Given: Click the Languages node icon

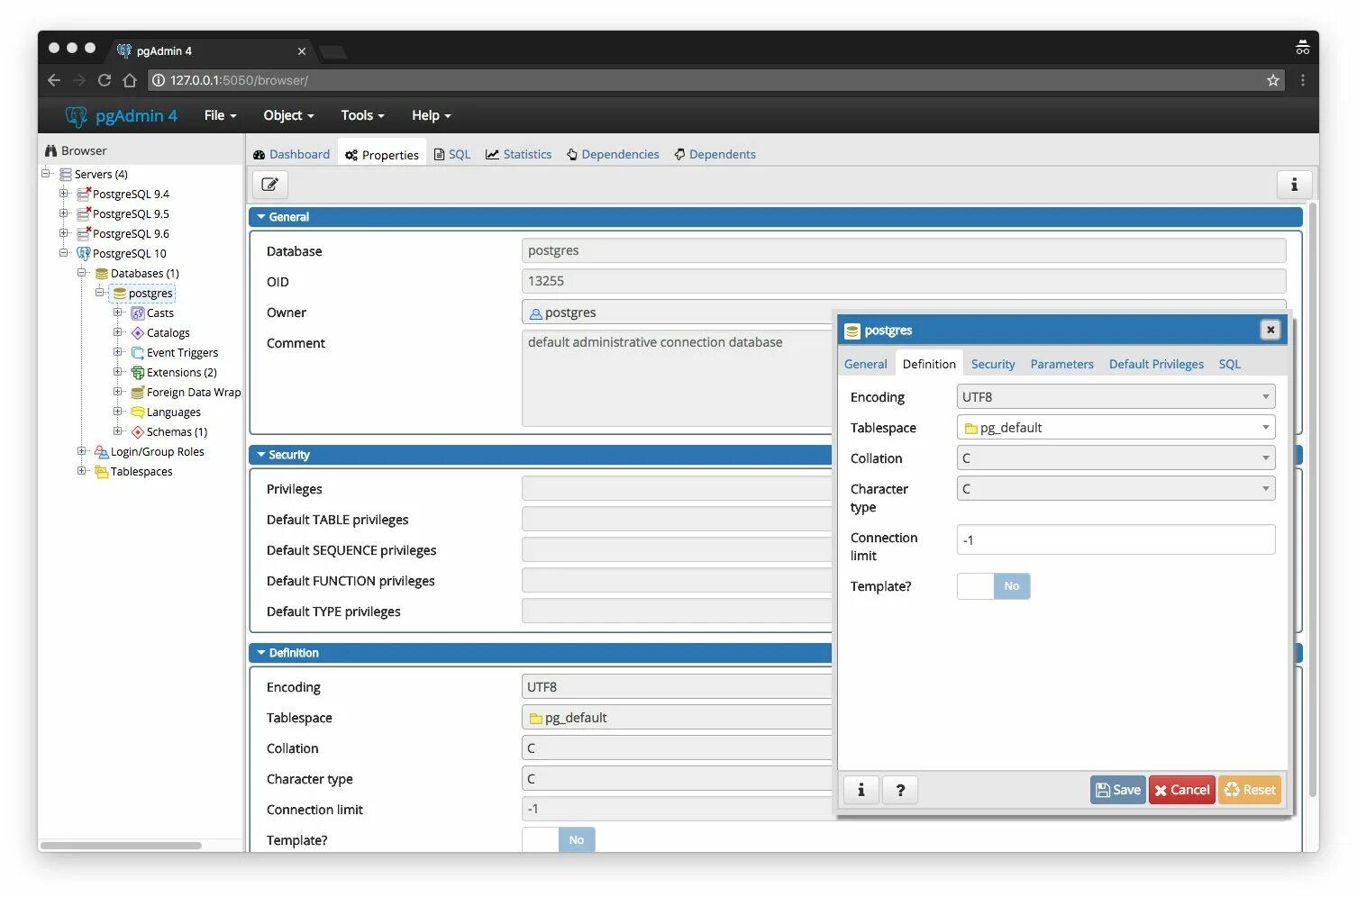Looking at the screenshot, I should click(x=138, y=412).
